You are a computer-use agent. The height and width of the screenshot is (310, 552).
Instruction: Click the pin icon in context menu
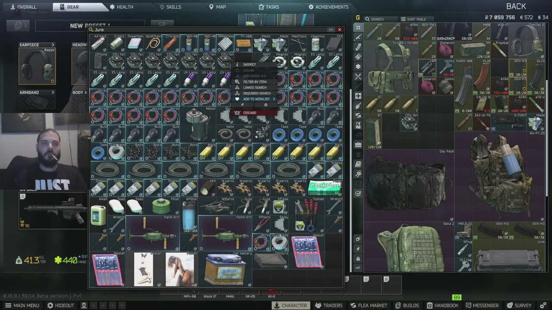243,105
